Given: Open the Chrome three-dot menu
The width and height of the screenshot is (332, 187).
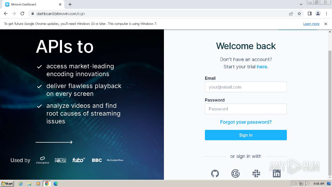Looking at the screenshot, I should pos(326,14).
